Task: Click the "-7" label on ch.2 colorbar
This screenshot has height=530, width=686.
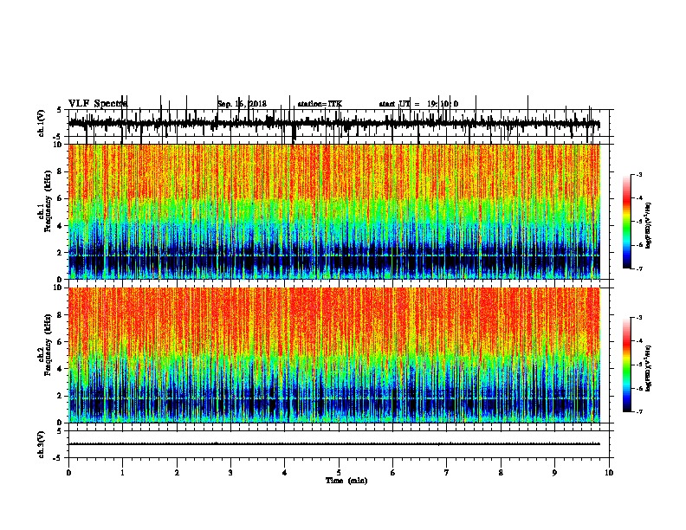Action: (x=638, y=411)
